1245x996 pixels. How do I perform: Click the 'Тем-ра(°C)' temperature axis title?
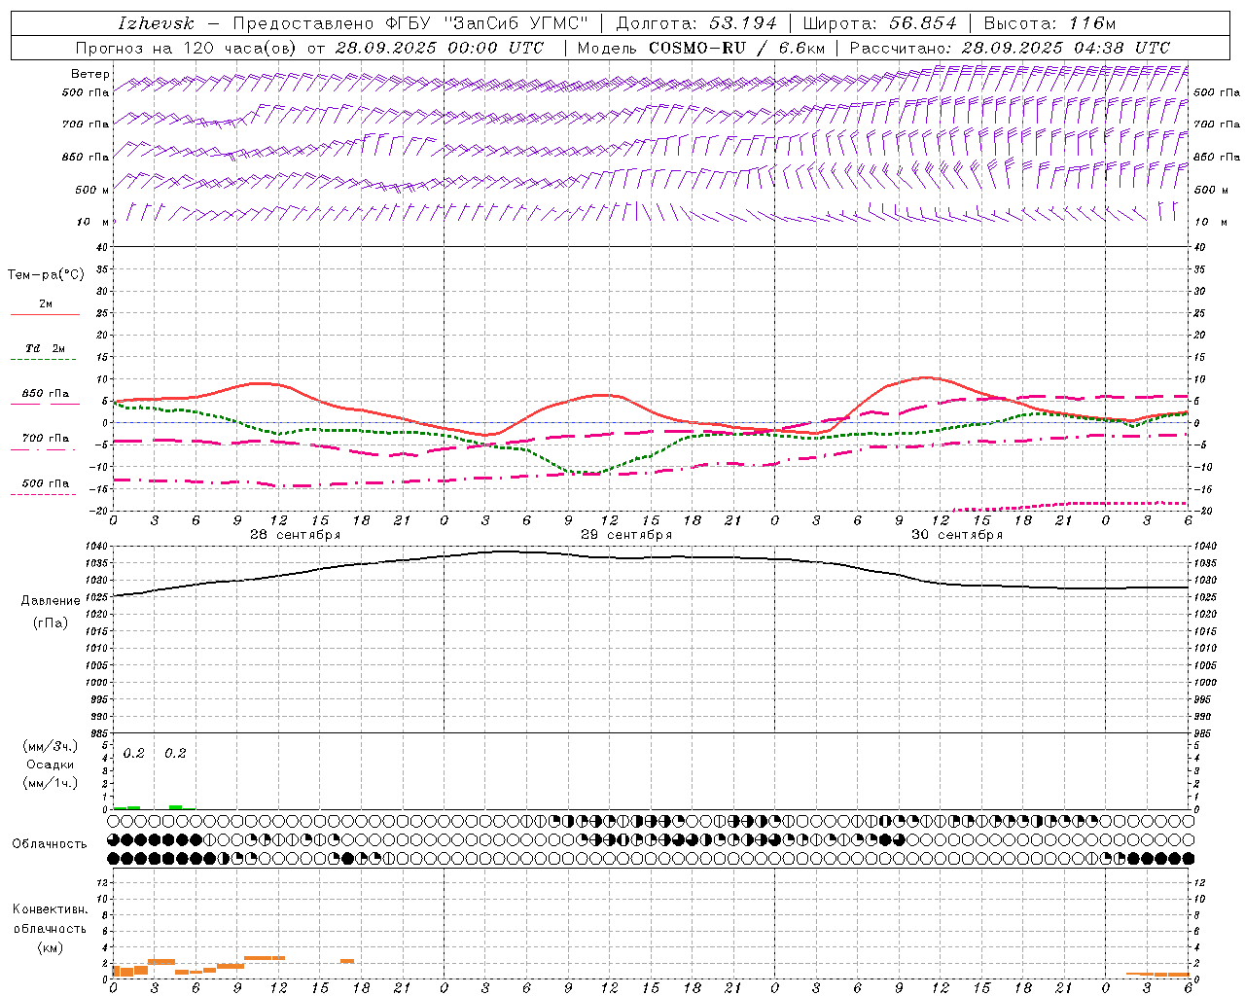[46, 275]
